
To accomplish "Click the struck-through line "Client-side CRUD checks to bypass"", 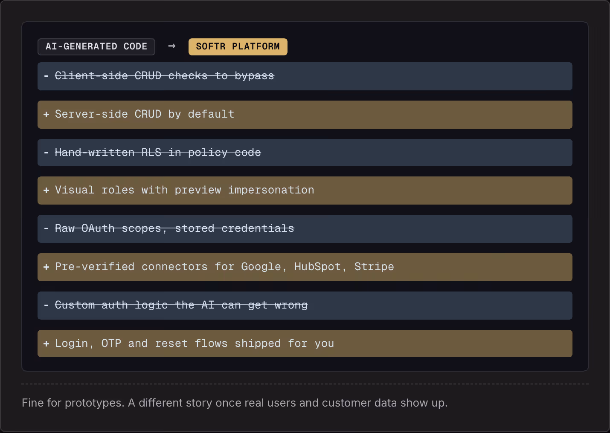I will coord(305,76).
